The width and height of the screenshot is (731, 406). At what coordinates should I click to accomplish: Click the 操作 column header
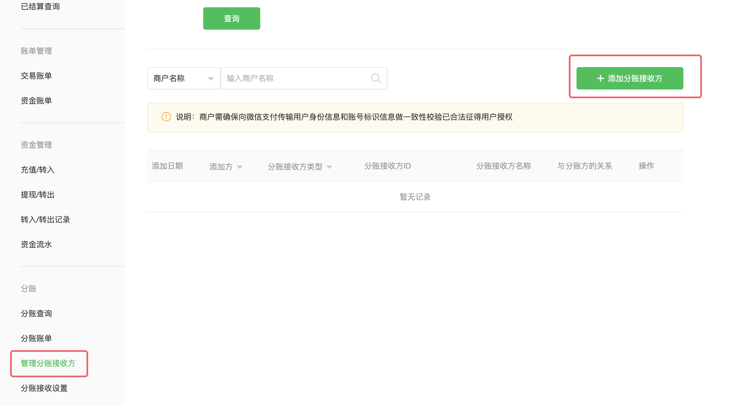pos(646,166)
